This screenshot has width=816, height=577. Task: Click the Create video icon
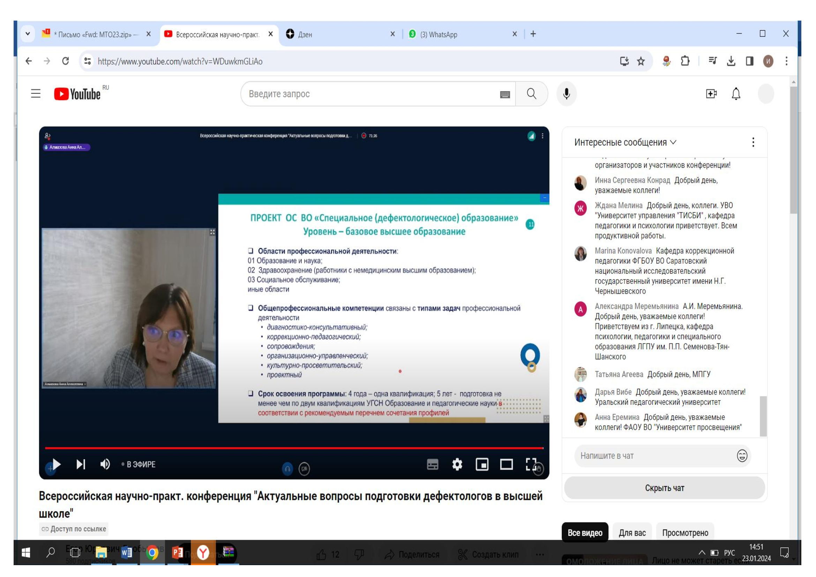tap(711, 94)
